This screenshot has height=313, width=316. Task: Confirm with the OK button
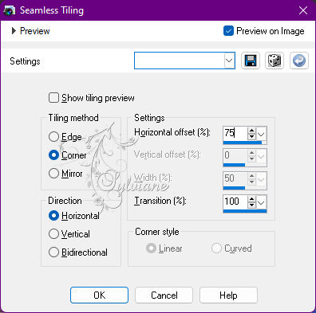pyautogui.click(x=99, y=295)
